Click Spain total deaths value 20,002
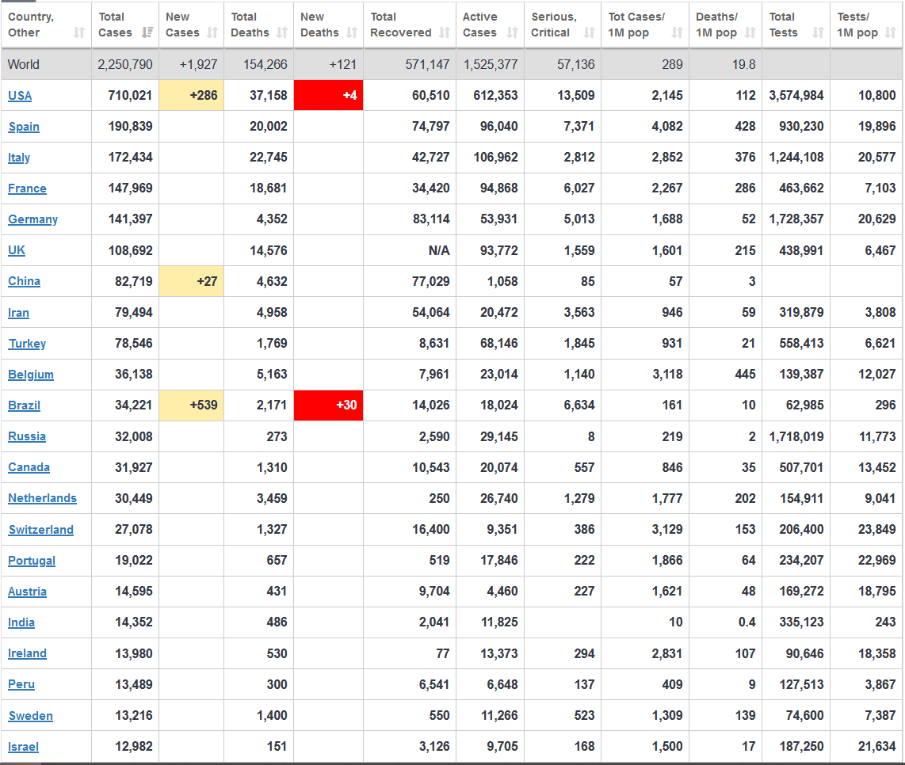 [x=269, y=127]
